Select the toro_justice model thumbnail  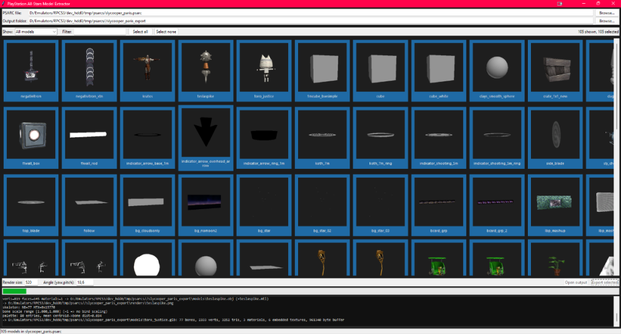pos(264,70)
